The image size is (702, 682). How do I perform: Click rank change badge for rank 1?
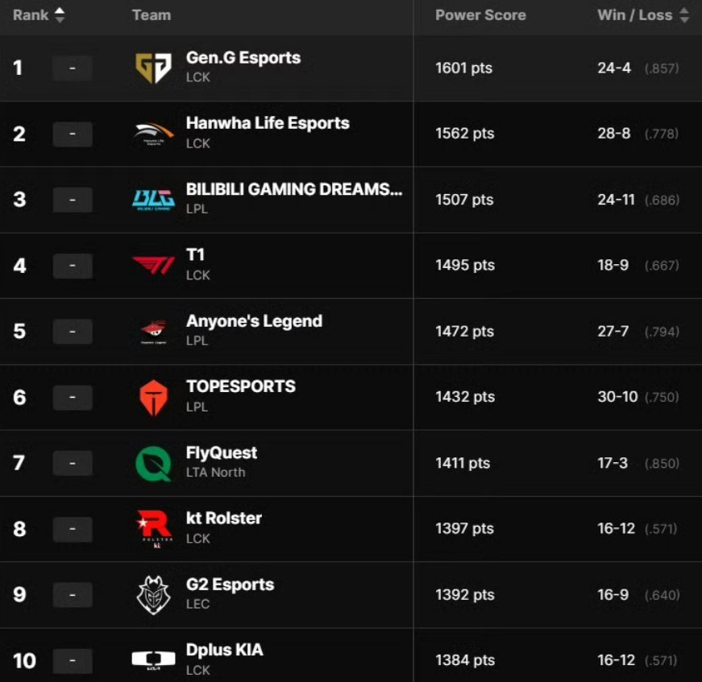pyautogui.click(x=73, y=68)
